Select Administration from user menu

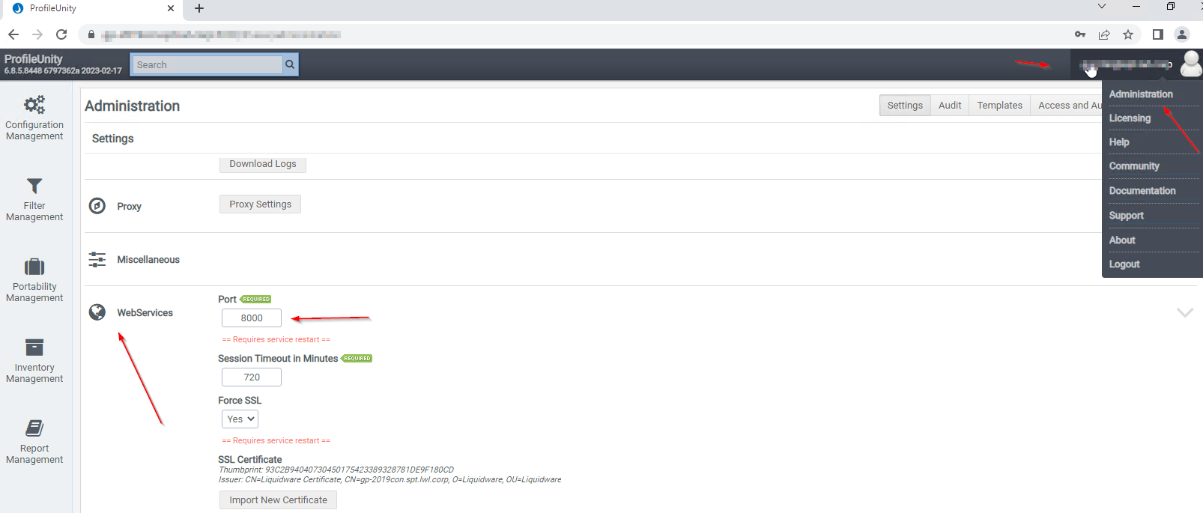tap(1141, 94)
